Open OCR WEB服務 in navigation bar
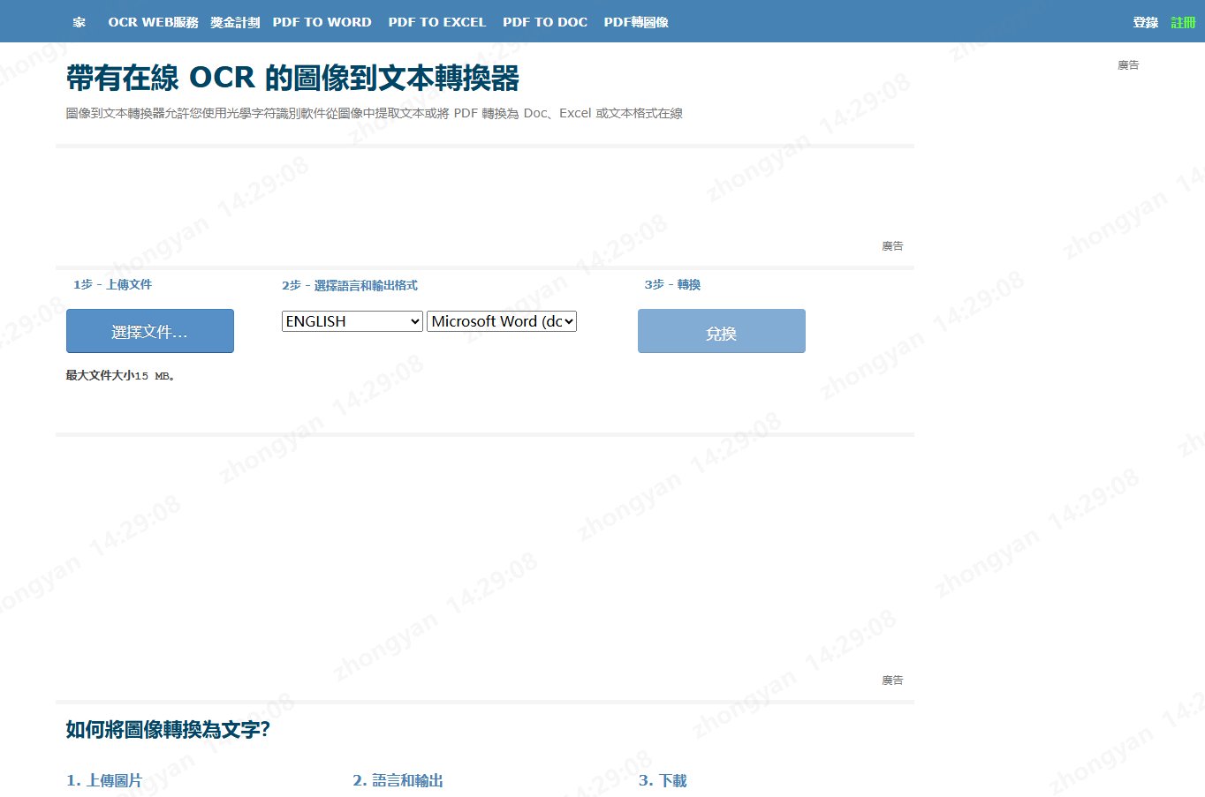Viewport: 1205px width, 797px height. click(x=153, y=22)
